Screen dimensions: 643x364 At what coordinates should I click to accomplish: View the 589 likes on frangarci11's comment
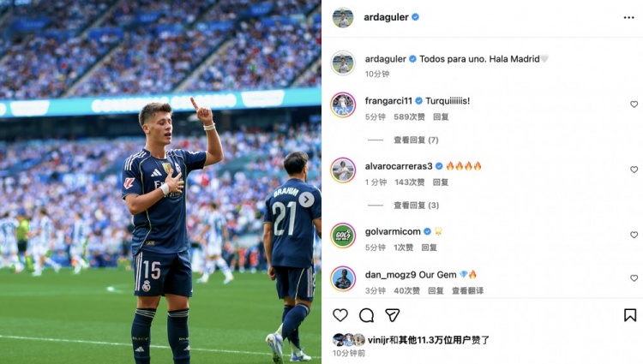coord(409,117)
